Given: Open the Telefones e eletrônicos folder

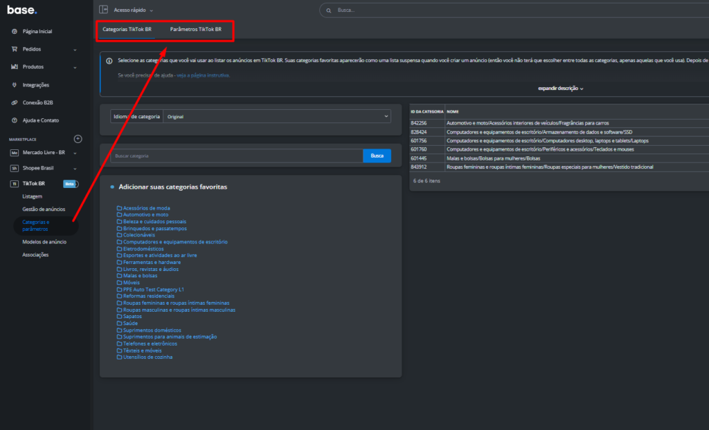Looking at the screenshot, I should coord(147,344).
